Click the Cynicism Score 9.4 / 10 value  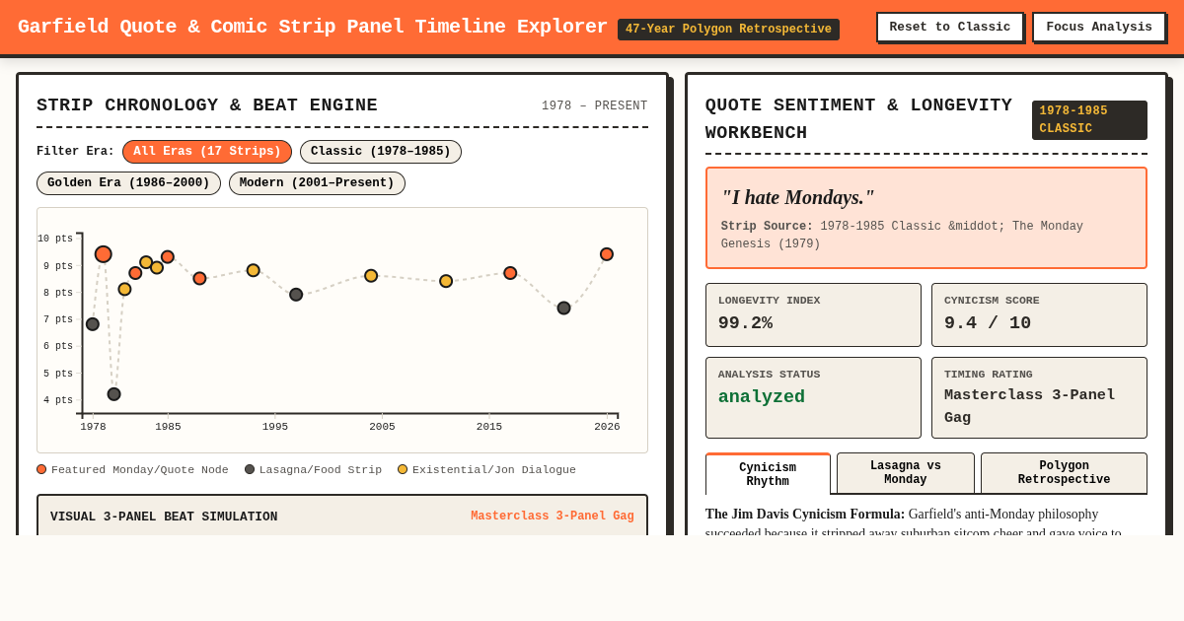(988, 323)
